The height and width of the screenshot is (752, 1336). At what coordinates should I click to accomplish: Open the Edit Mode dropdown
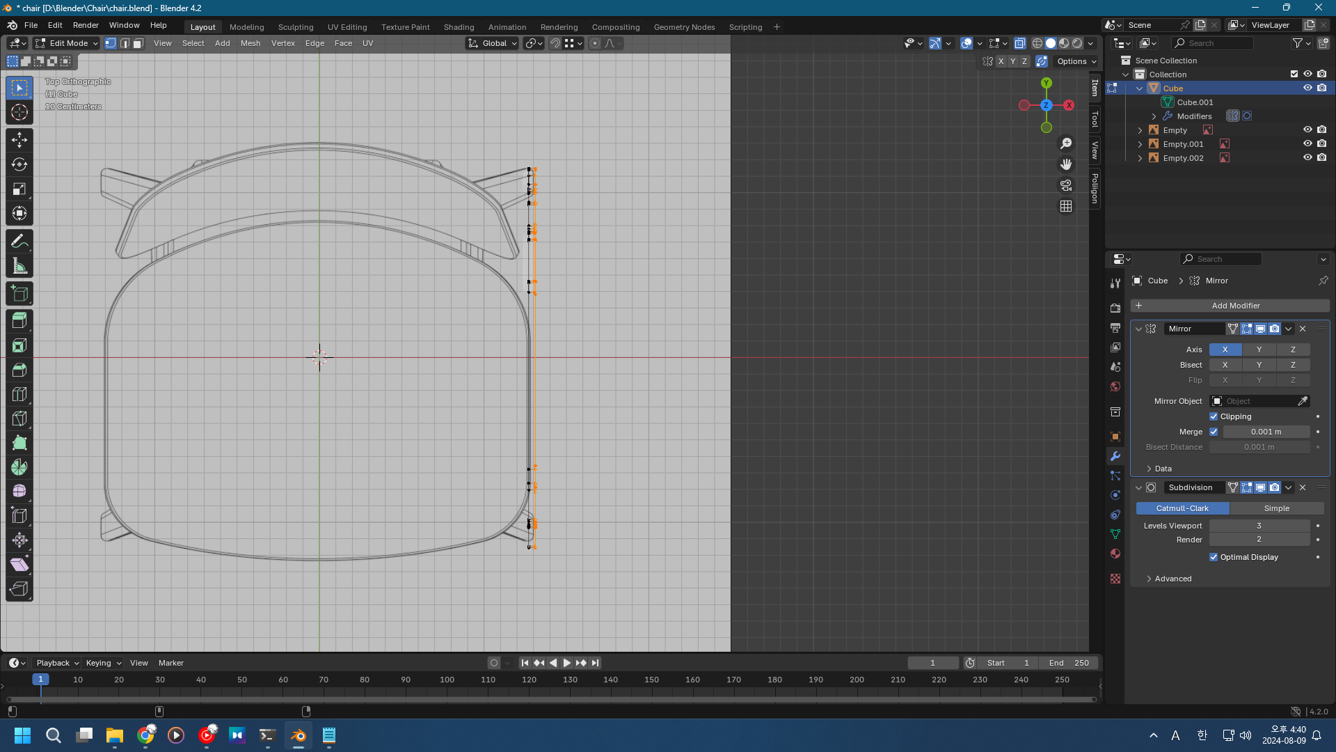67,43
